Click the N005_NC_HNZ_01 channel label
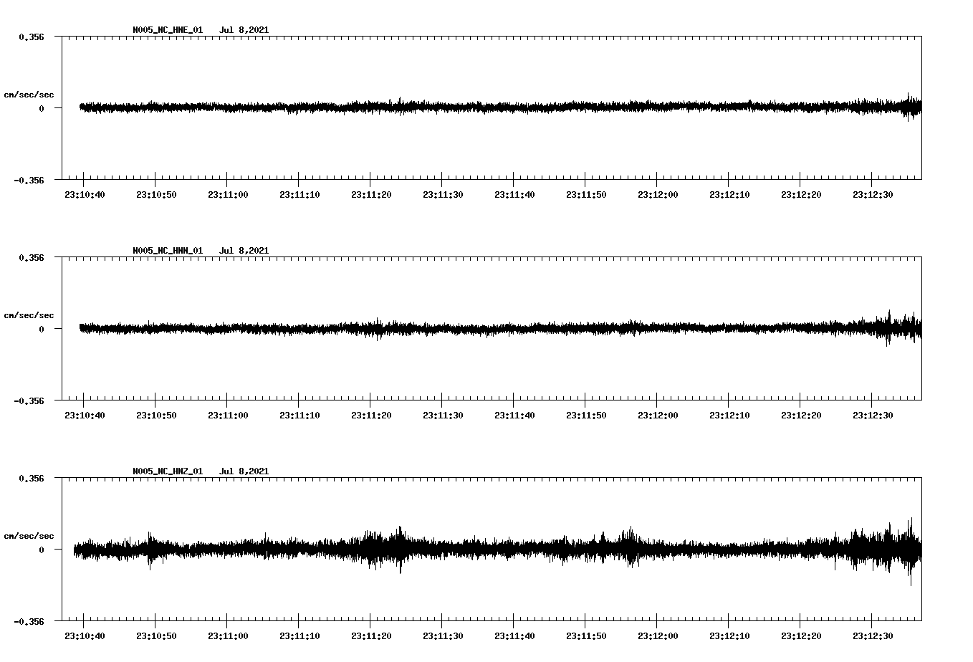Viewport: 973px width, 662px height. tap(167, 471)
